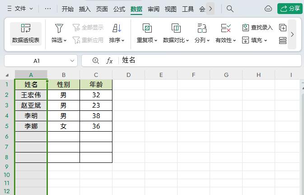
Task: Click the age cell showing 38
Action: point(96,116)
